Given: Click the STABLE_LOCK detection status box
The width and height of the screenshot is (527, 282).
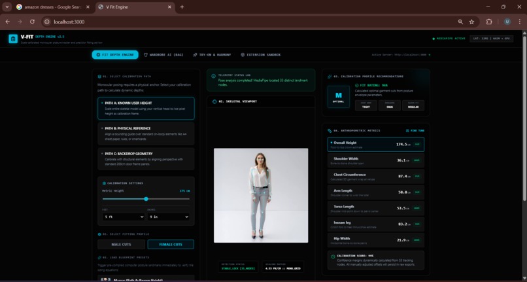Looking at the screenshot, I should tap(238, 266).
